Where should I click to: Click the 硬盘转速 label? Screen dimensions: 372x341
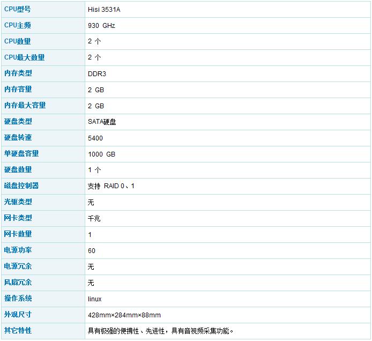(18, 138)
